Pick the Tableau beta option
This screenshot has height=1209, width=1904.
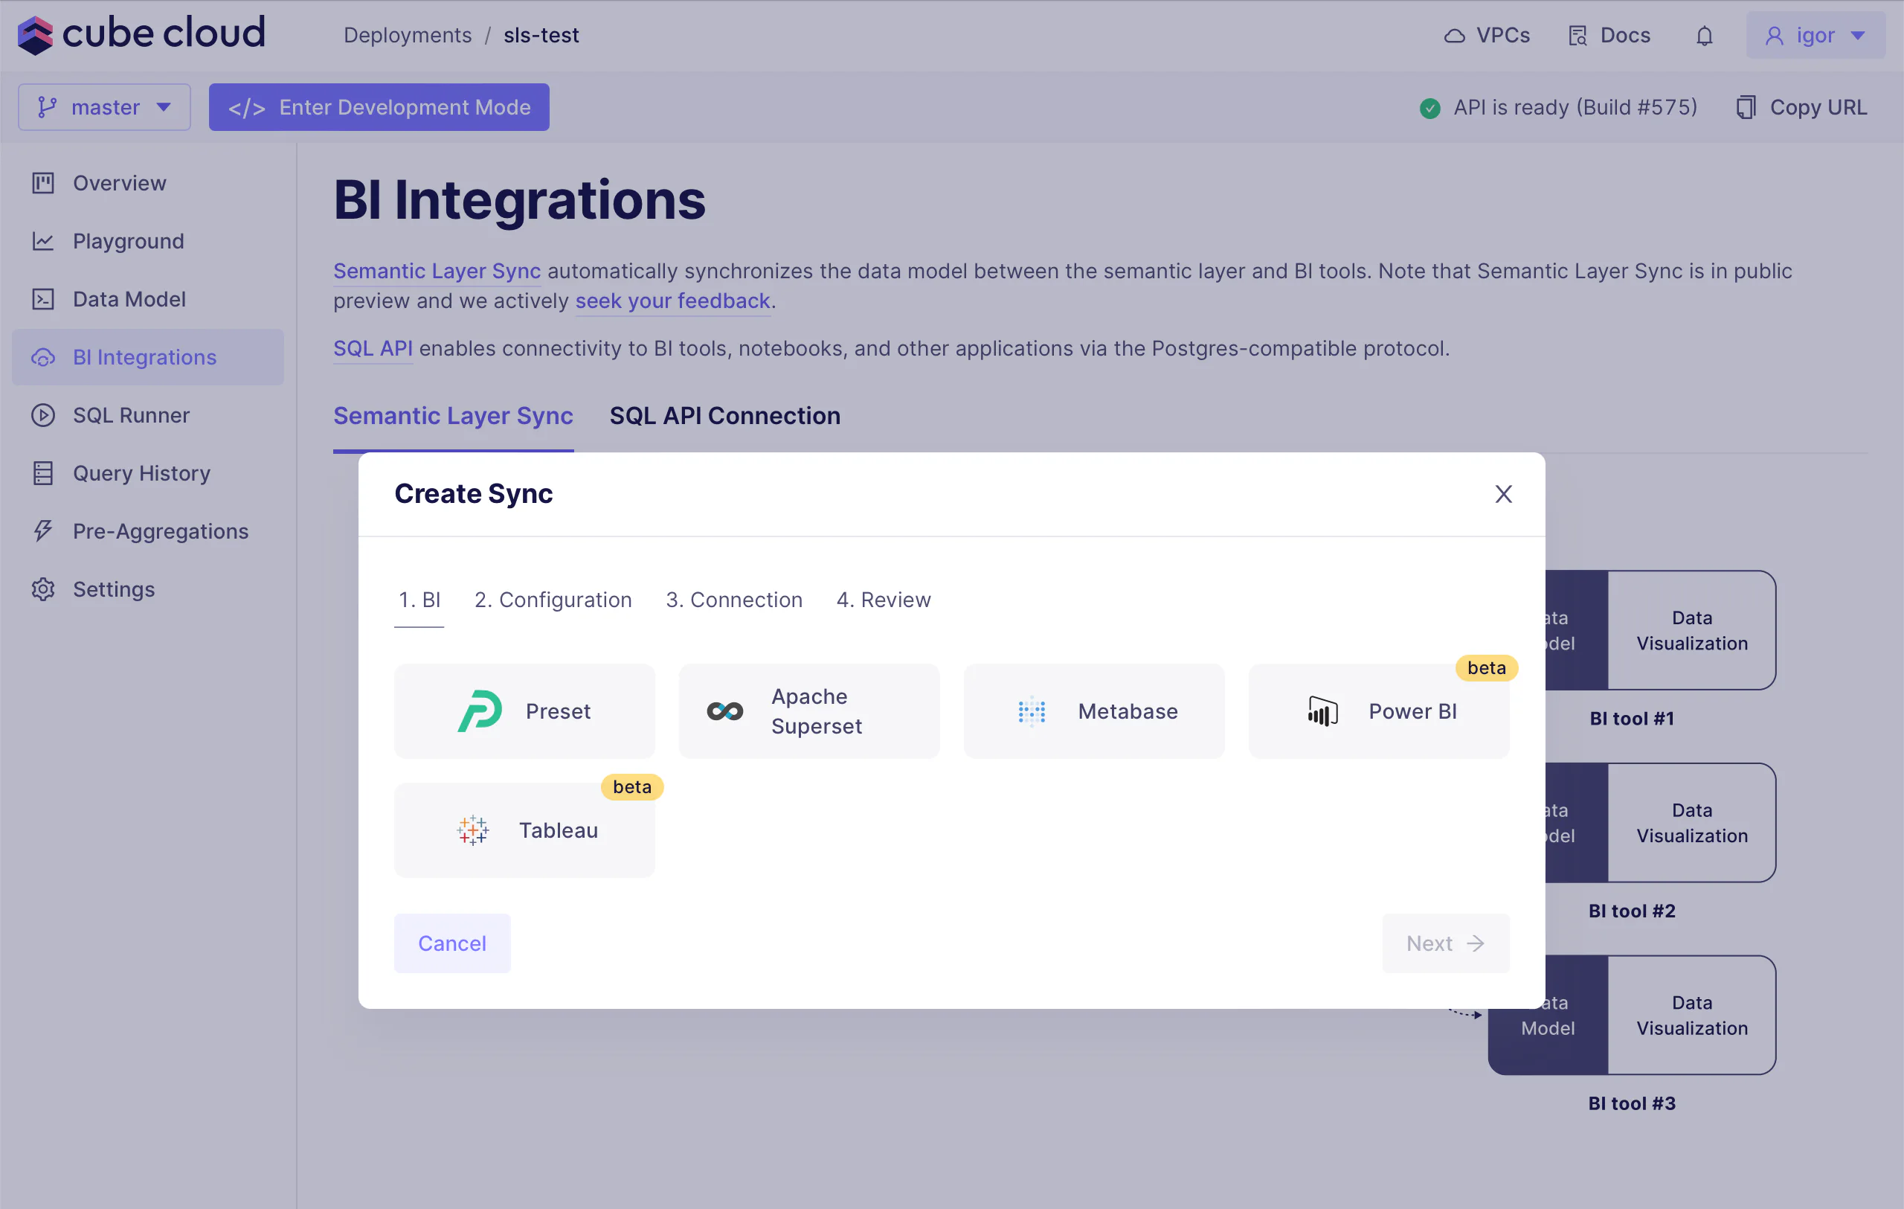[x=524, y=830]
